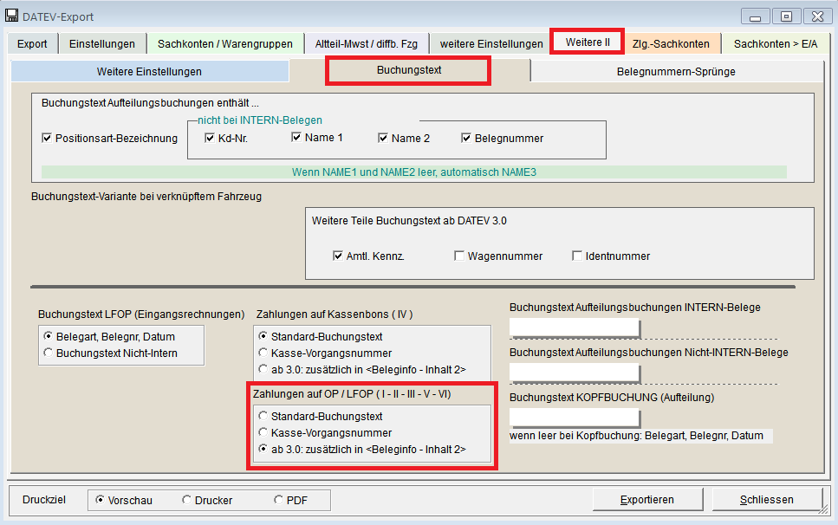
Task: Switch to Sachkonten > E/A tab
Action: (776, 44)
